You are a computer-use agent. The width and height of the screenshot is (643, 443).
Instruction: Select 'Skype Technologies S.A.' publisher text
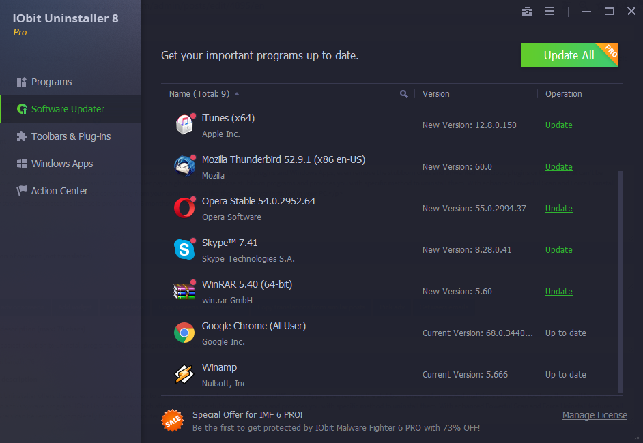tap(248, 259)
